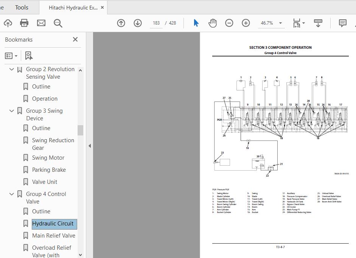Click the Zoom Out icon
This screenshot has width=356, height=258.
point(229,23)
